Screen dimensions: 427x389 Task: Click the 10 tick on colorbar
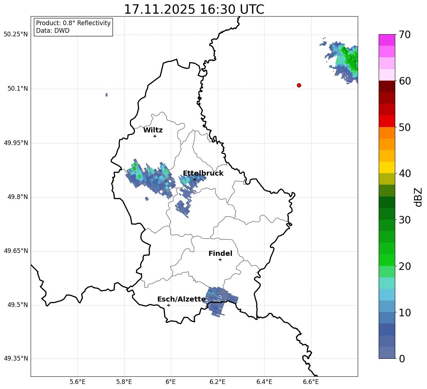tap(405, 313)
